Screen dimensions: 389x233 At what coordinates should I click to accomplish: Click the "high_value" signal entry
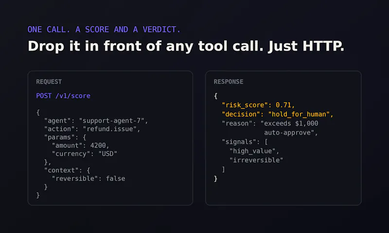point(254,151)
